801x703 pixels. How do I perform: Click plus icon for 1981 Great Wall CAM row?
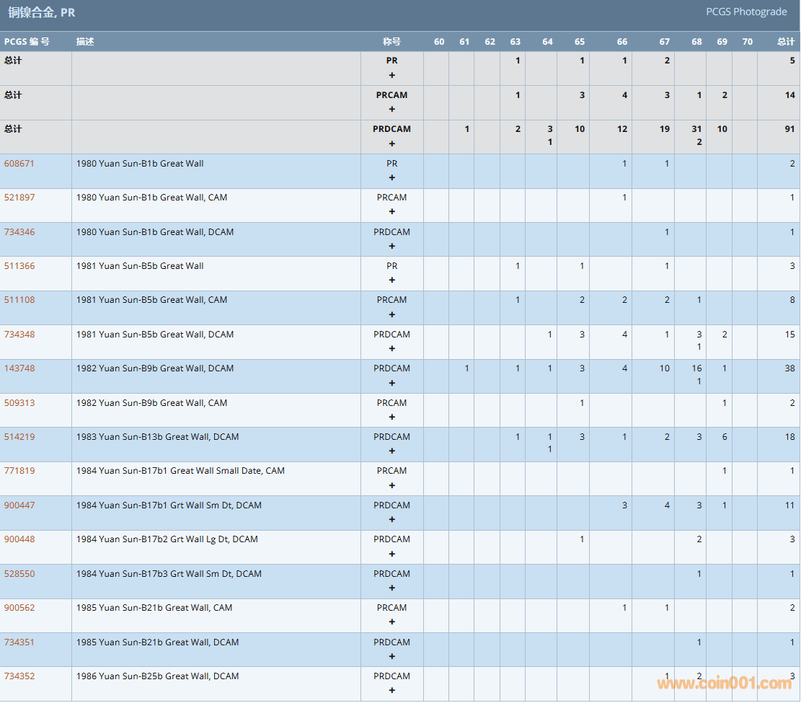pyautogui.click(x=392, y=314)
